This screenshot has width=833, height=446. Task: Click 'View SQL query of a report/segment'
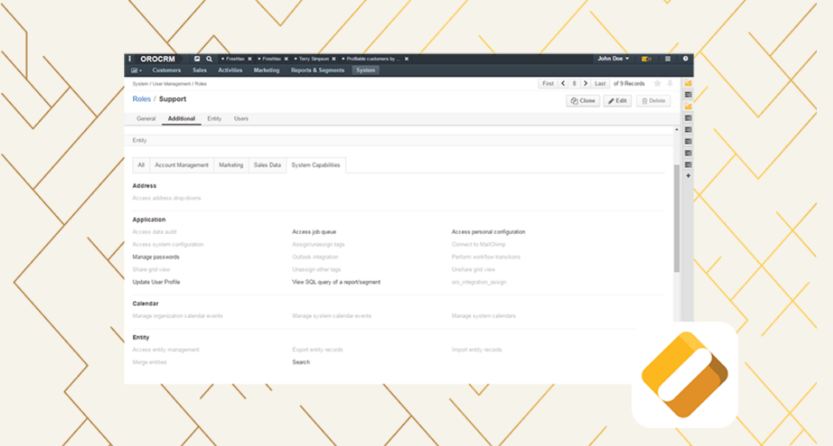336,282
